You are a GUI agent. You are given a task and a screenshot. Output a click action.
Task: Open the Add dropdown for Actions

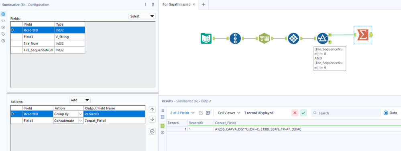point(80,100)
